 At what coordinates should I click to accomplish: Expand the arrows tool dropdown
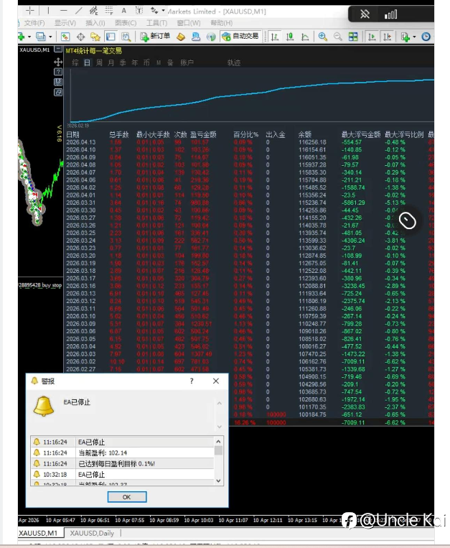coord(164,11)
